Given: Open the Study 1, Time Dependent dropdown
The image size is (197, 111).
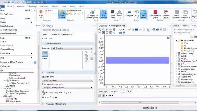Looking at the screenshot, I should (x=68, y=88).
